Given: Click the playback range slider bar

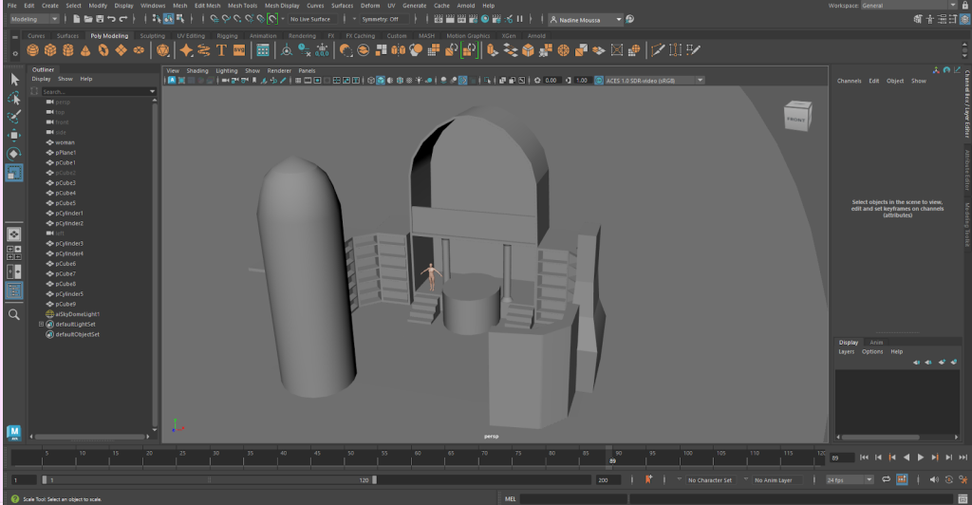Looking at the screenshot, I should [209, 480].
